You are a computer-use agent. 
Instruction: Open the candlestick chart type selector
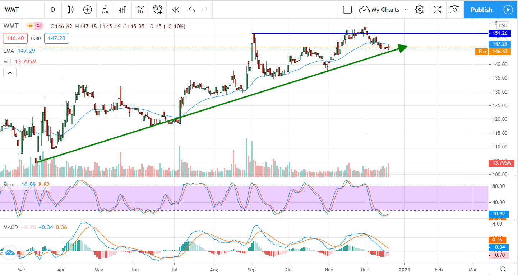pyautogui.click(x=70, y=10)
